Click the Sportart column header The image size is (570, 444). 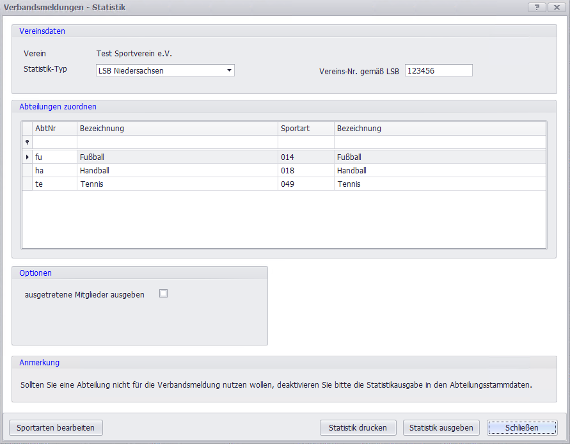pyautogui.click(x=305, y=129)
